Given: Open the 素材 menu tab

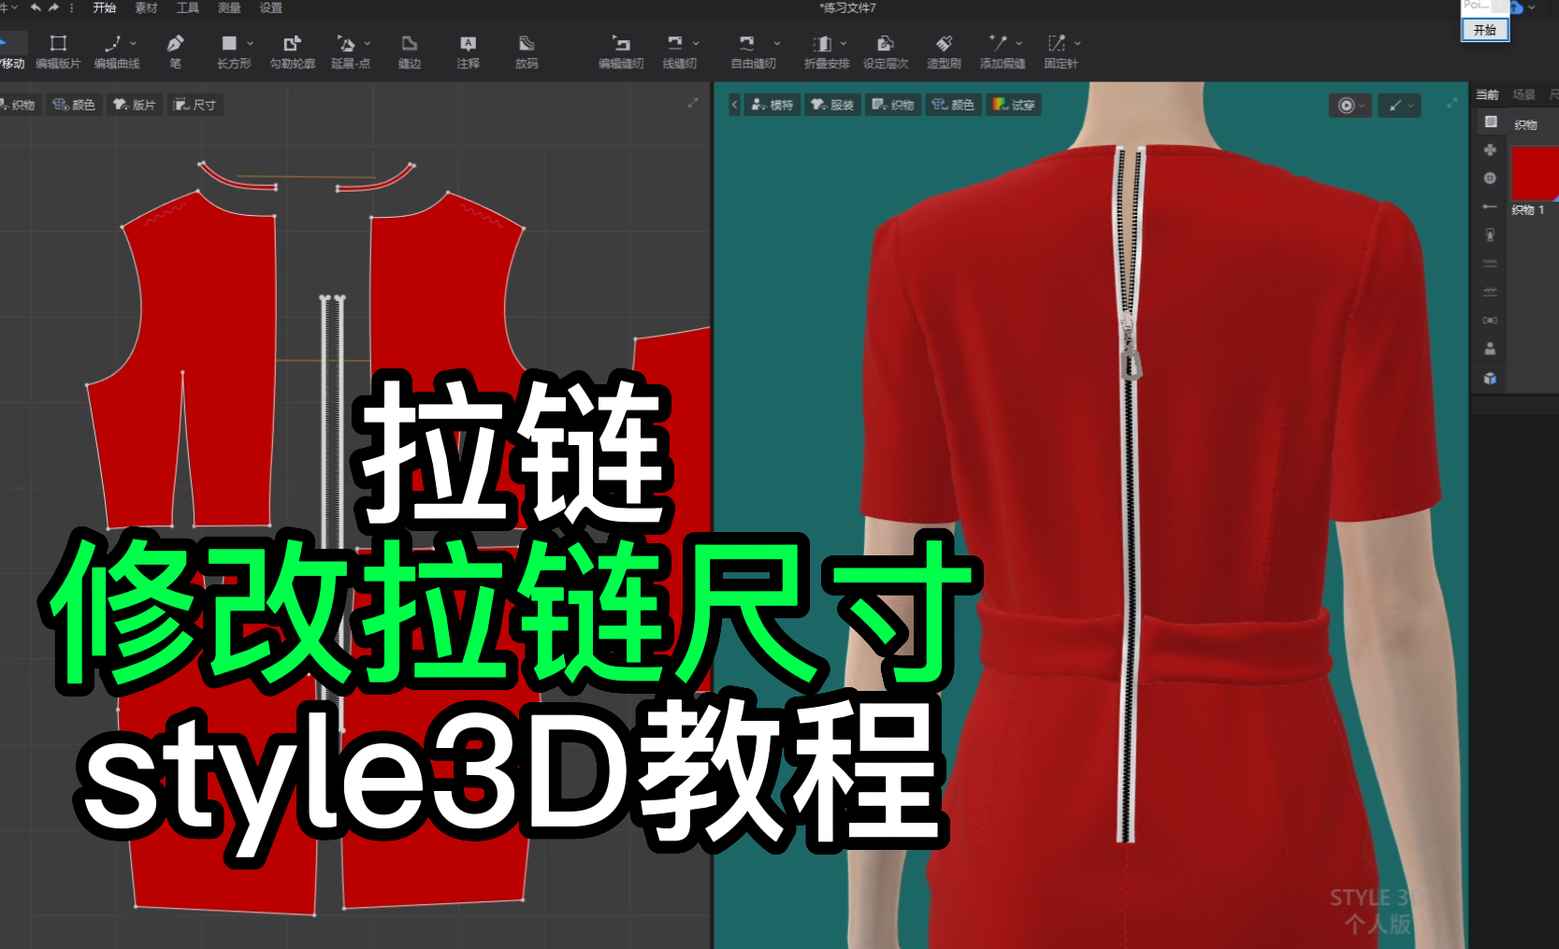Looking at the screenshot, I should coord(146,7).
